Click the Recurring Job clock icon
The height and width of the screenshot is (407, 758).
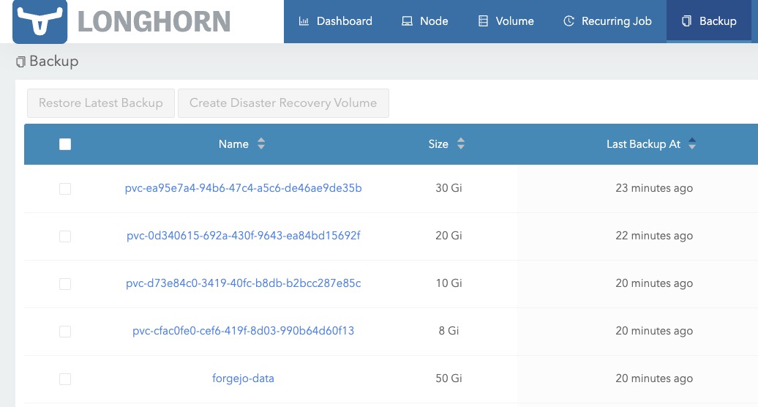pos(569,21)
